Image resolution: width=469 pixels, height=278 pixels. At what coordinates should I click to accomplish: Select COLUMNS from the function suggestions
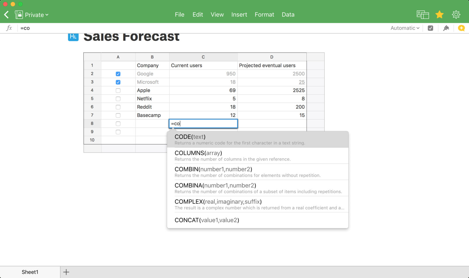point(198,153)
